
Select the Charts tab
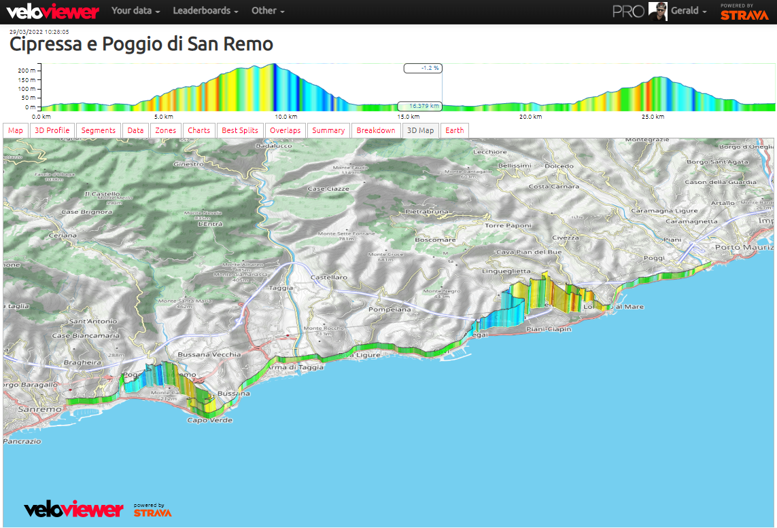(x=198, y=130)
